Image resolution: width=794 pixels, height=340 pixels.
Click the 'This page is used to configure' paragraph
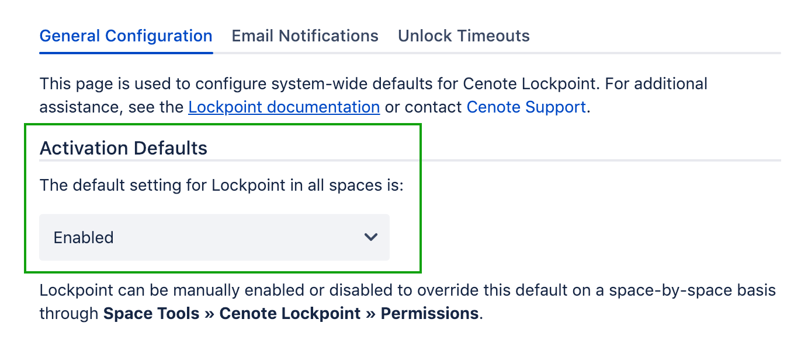[373, 84]
